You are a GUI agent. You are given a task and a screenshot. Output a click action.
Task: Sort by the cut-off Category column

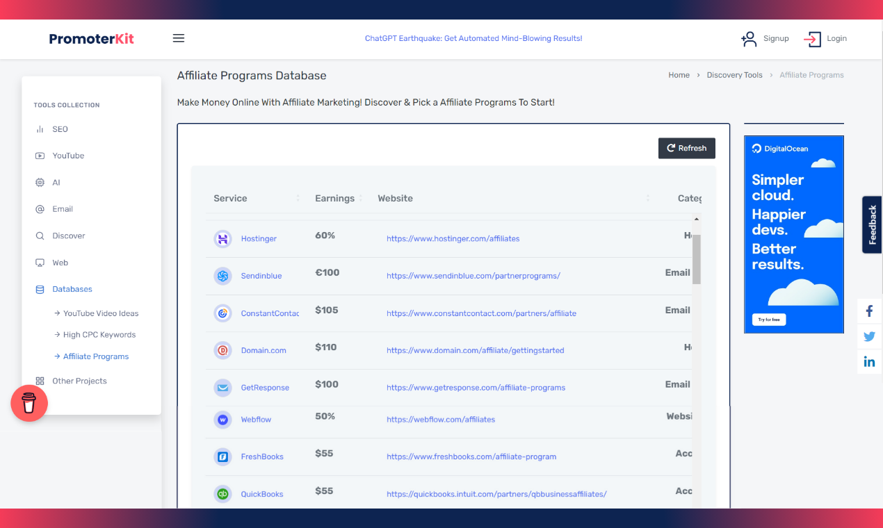pos(690,198)
